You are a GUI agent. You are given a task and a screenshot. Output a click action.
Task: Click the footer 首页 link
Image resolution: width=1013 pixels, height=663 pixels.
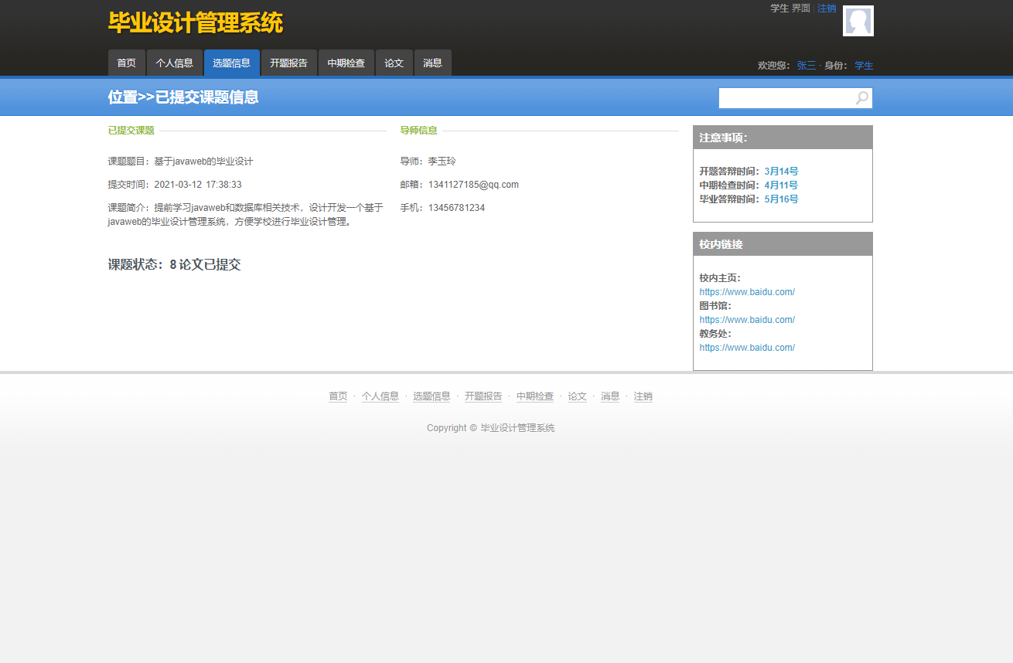click(338, 396)
